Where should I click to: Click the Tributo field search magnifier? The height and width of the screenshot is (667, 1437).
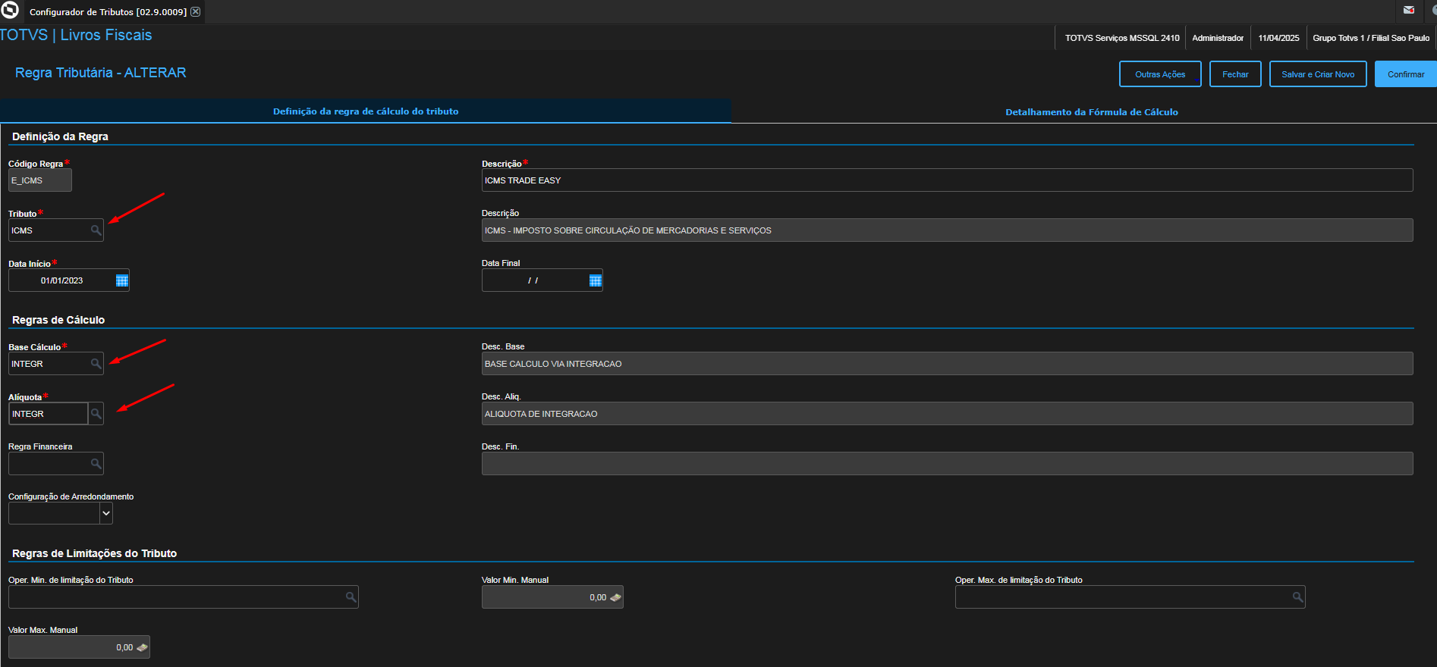tap(96, 230)
